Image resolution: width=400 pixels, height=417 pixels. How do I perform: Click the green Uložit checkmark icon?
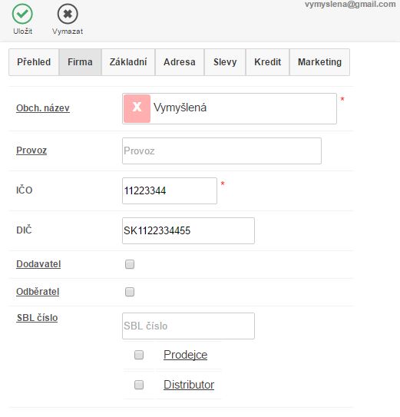coord(22,14)
